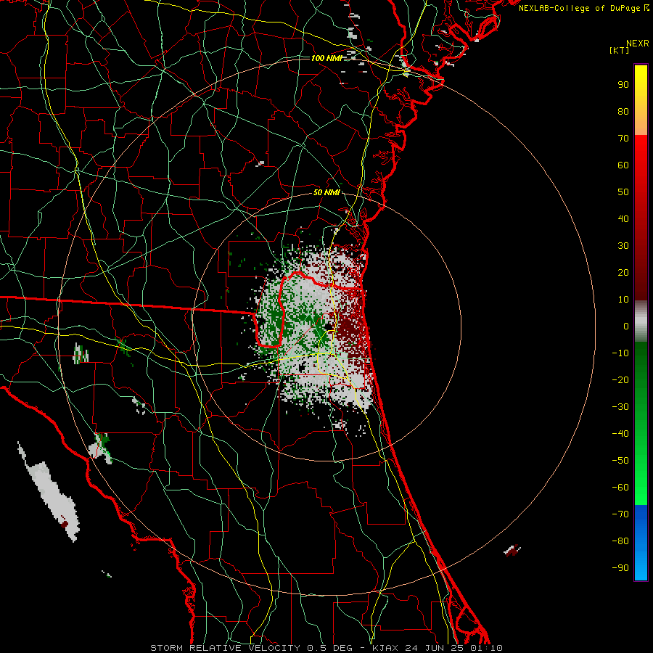The width and height of the screenshot is (653, 653).
Task: Click the 10 knot scale label
Action: 623,300
